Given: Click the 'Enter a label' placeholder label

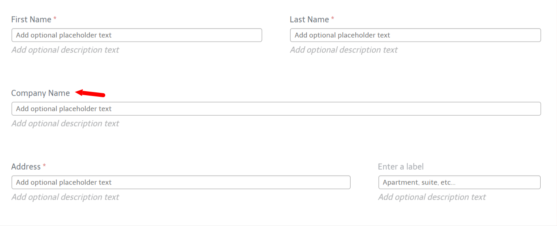Looking at the screenshot, I should tap(401, 167).
